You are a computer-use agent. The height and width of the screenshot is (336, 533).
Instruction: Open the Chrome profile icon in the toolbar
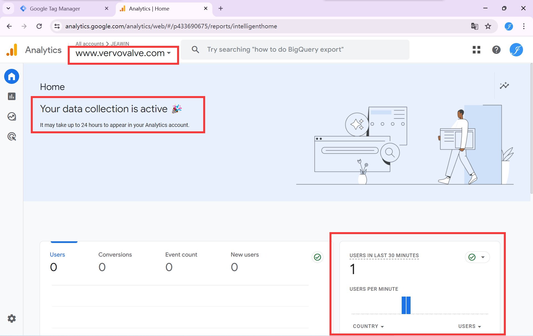pyautogui.click(x=509, y=26)
